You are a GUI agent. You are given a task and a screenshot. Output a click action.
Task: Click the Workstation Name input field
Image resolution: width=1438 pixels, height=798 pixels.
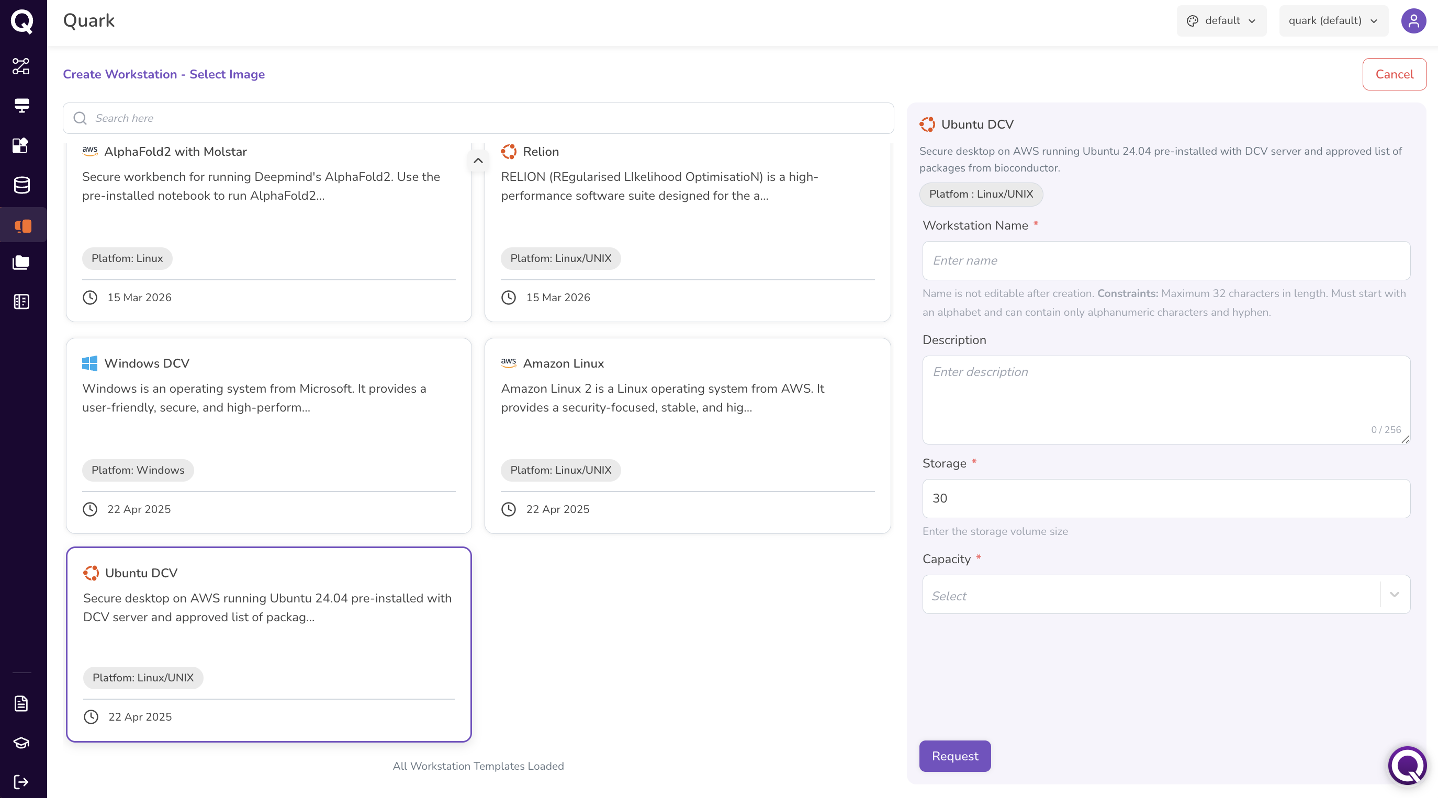pos(1166,260)
